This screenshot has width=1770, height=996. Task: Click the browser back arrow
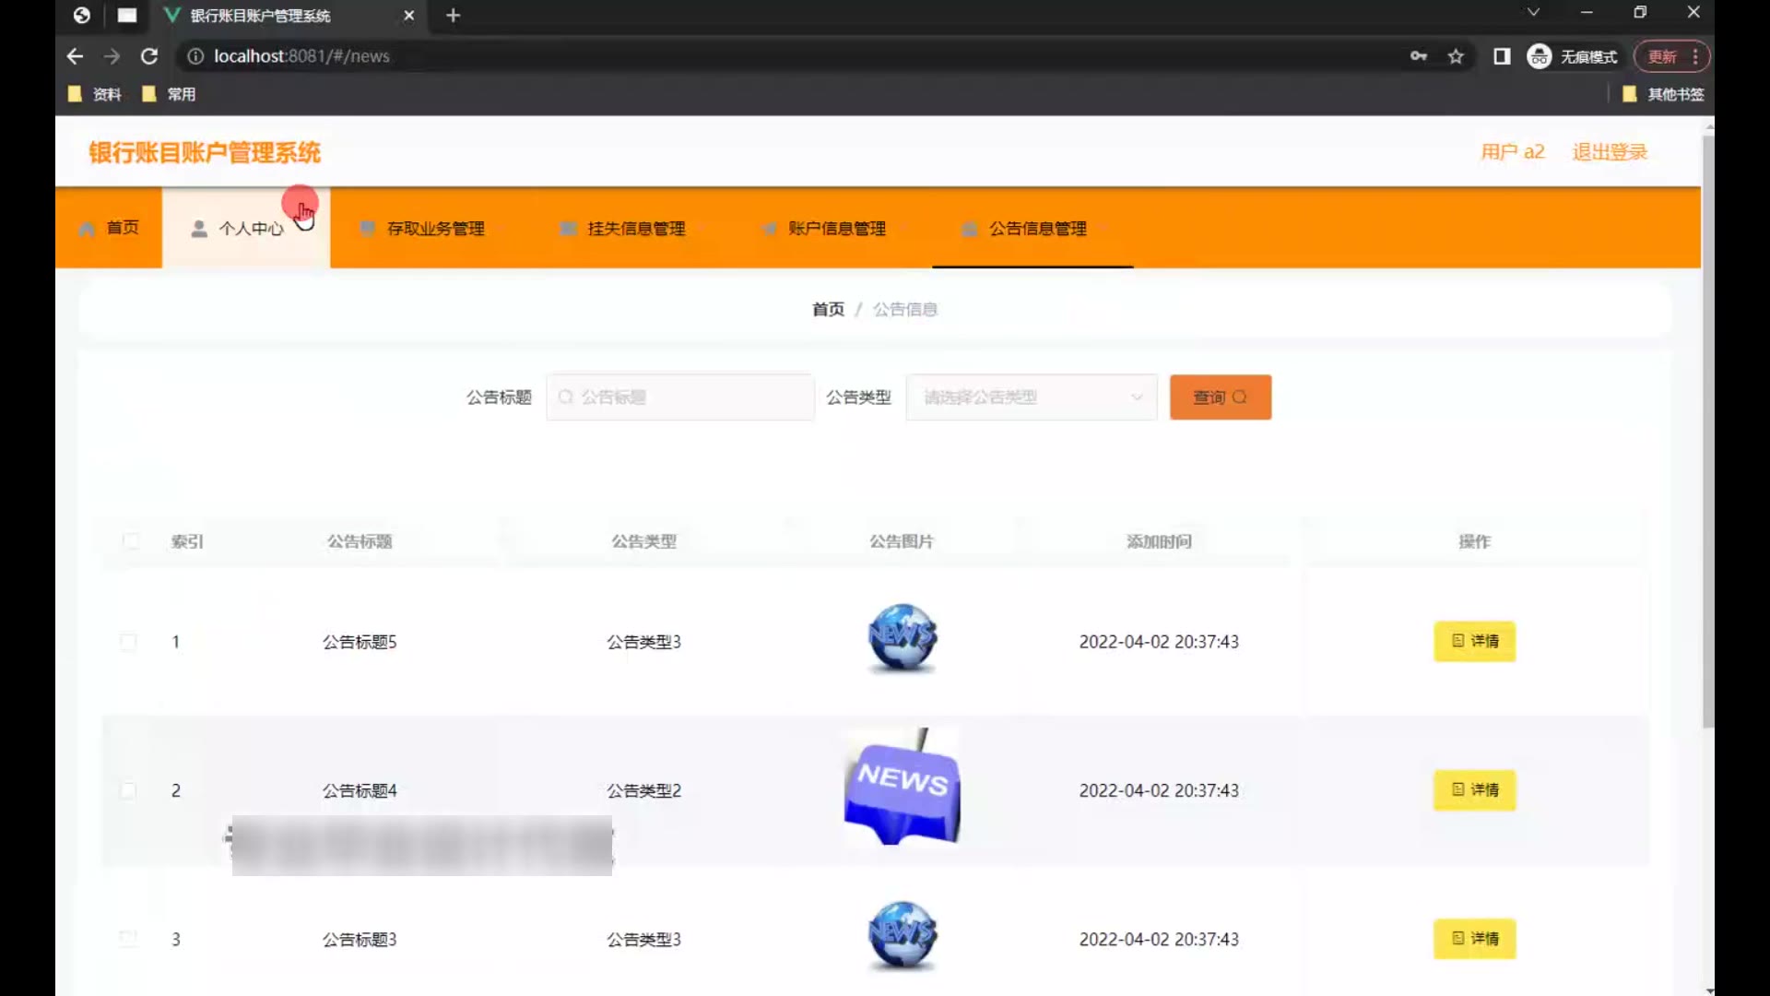(x=75, y=56)
